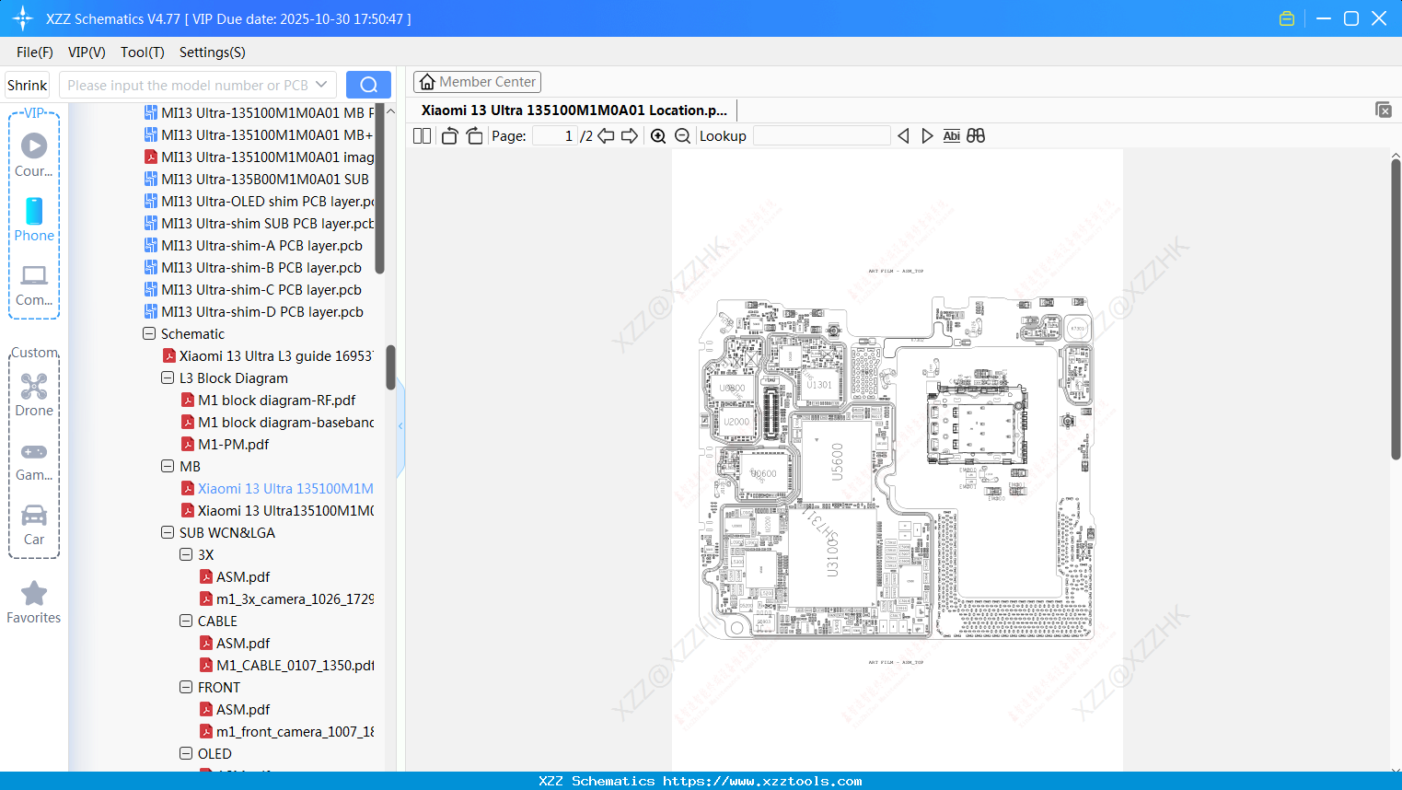Switch to the Xiaomi 13 Ultra Location tab

(x=566, y=110)
